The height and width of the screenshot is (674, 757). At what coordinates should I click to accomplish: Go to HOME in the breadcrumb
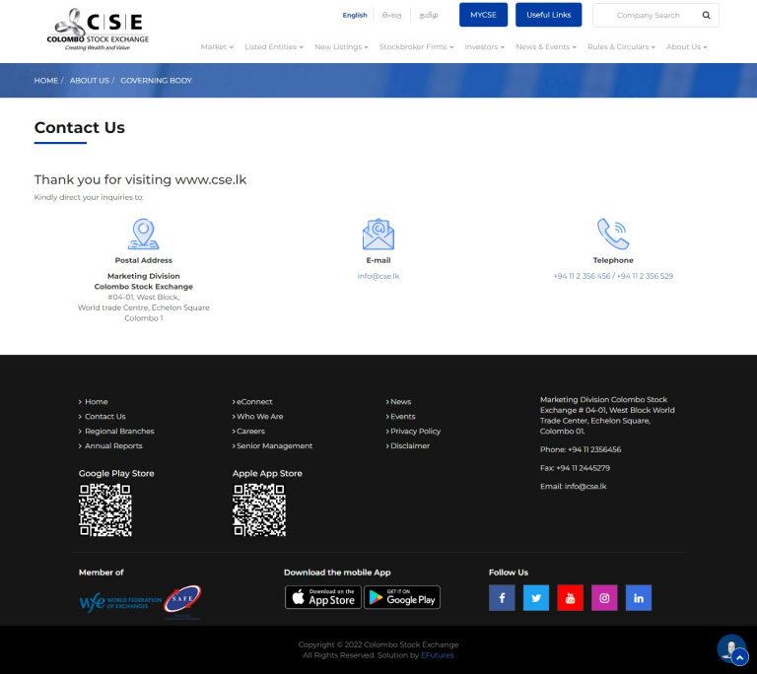coord(46,80)
